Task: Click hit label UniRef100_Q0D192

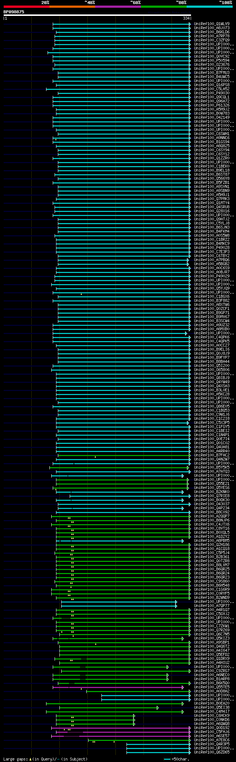Action: click(x=212, y=728)
